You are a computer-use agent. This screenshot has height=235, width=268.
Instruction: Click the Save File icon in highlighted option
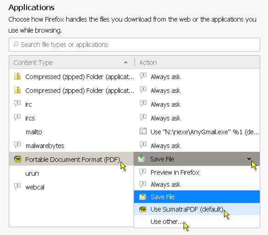[143, 197]
